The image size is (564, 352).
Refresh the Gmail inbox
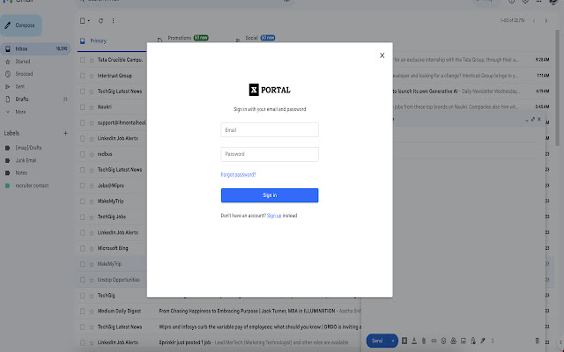(100, 21)
